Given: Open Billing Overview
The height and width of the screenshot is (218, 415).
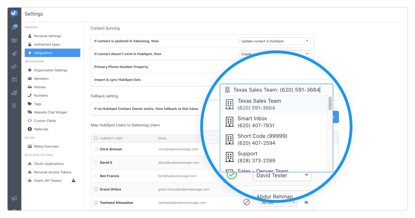Looking at the screenshot, I should tap(46, 146).
